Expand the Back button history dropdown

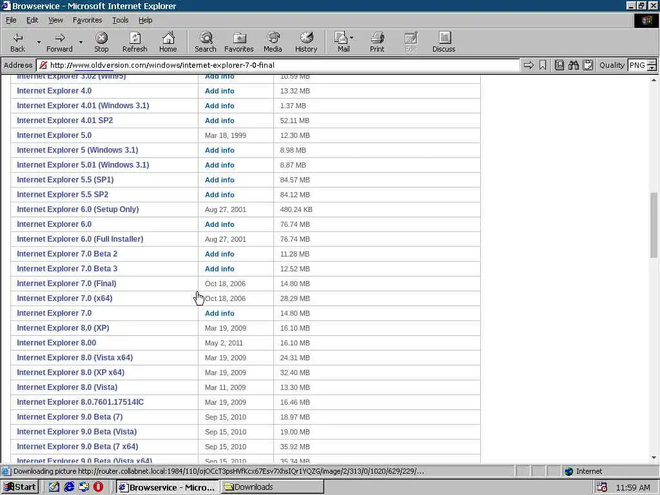pyautogui.click(x=39, y=42)
